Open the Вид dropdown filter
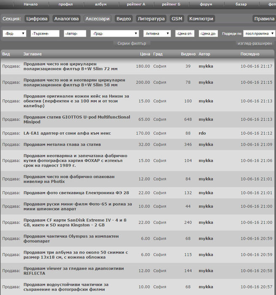 tap(14, 34)
